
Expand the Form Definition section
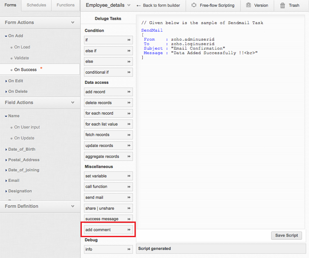(73, 206)
